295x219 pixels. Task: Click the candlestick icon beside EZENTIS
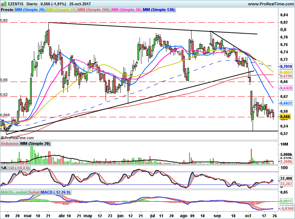(x=3, y=4)
